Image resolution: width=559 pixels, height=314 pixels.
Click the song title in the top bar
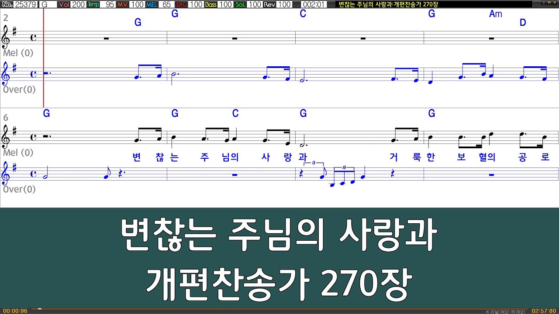[388, 4]
